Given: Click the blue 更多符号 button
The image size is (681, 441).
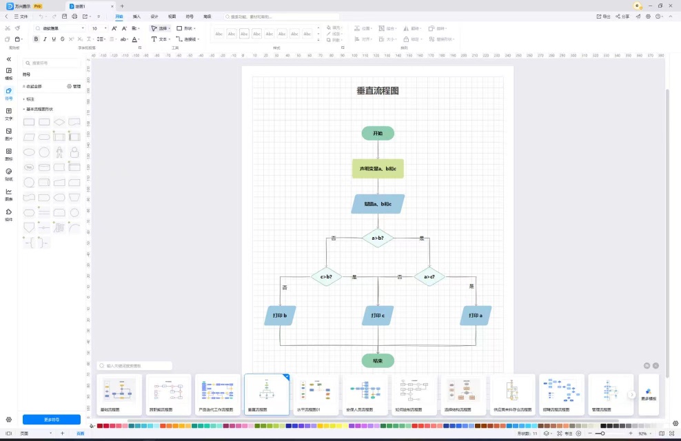Looking at the screenshot, I should tap(52, 420).
